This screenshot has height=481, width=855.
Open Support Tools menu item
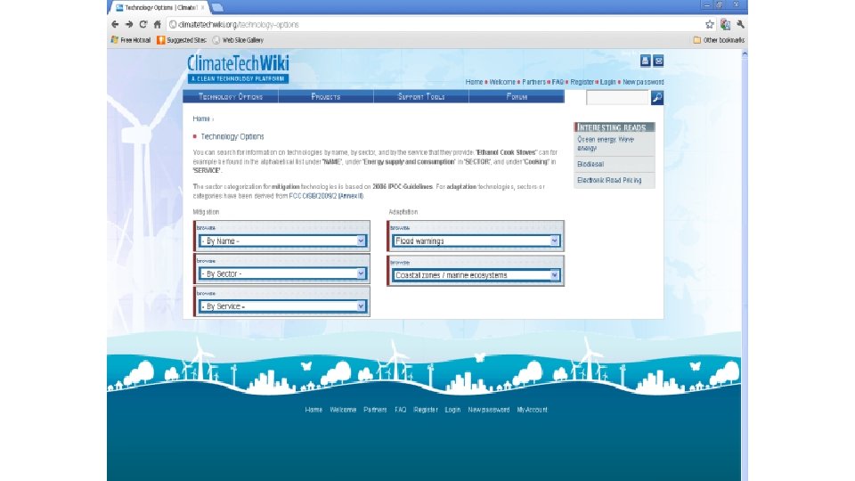coord(421,96)
